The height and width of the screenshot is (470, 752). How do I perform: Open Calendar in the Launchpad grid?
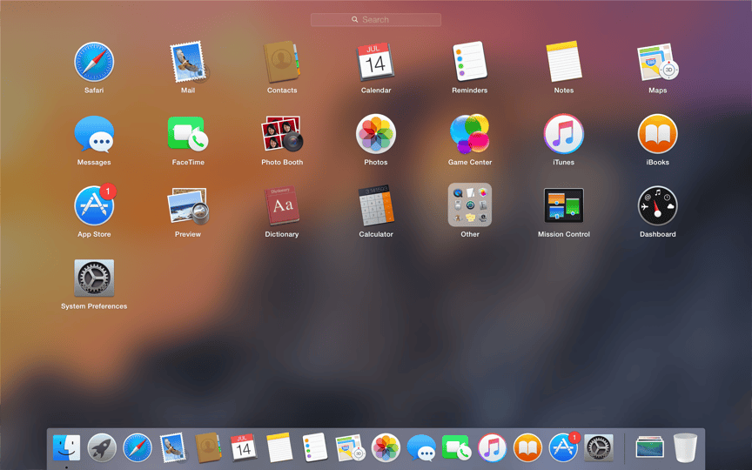[376, 62]
